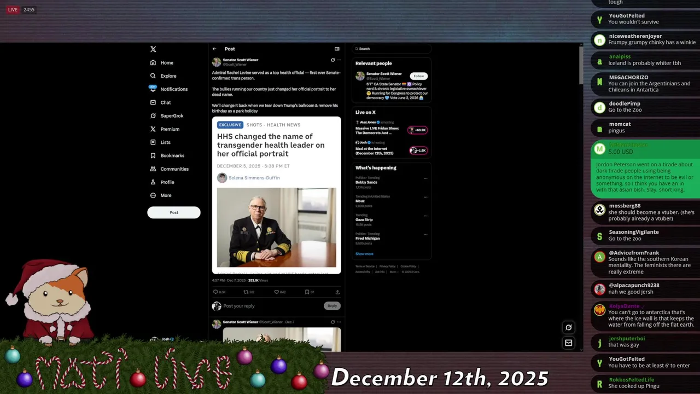The height and width of the screenshot is (394, 700).
Task: Open the Admiral portrait image
Action: 276,227
